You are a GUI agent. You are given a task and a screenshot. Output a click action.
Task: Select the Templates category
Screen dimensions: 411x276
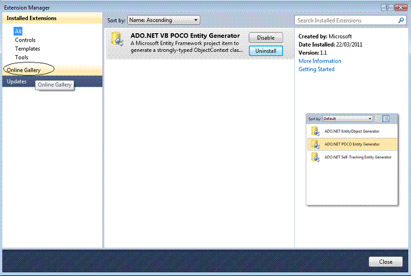[27, 49]
